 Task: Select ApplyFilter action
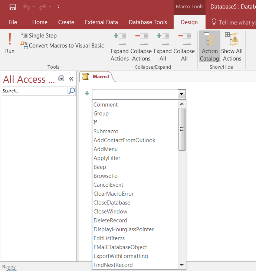(135, 158)
